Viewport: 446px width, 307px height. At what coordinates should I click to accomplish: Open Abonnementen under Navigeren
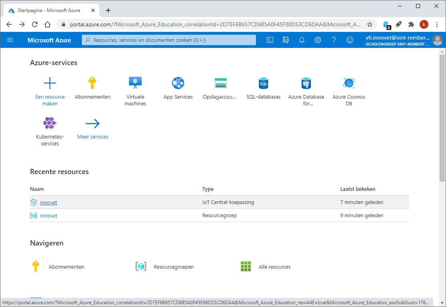pyautogui.click(x=66, y=267)
